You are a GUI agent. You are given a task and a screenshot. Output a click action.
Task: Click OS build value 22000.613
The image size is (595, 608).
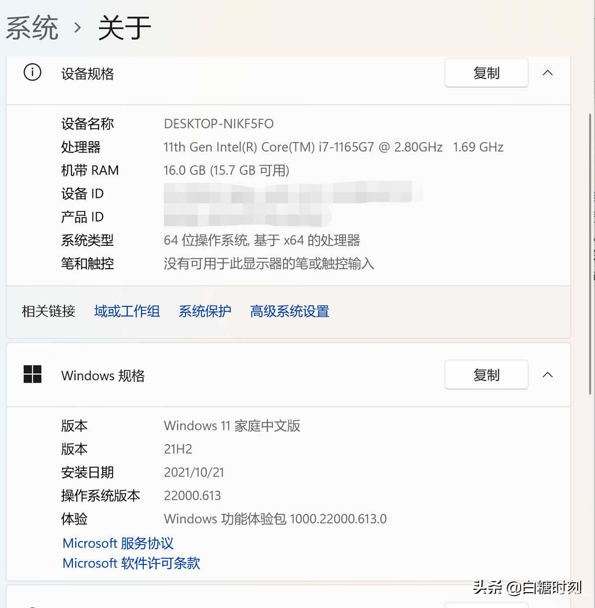pos(192,496)
